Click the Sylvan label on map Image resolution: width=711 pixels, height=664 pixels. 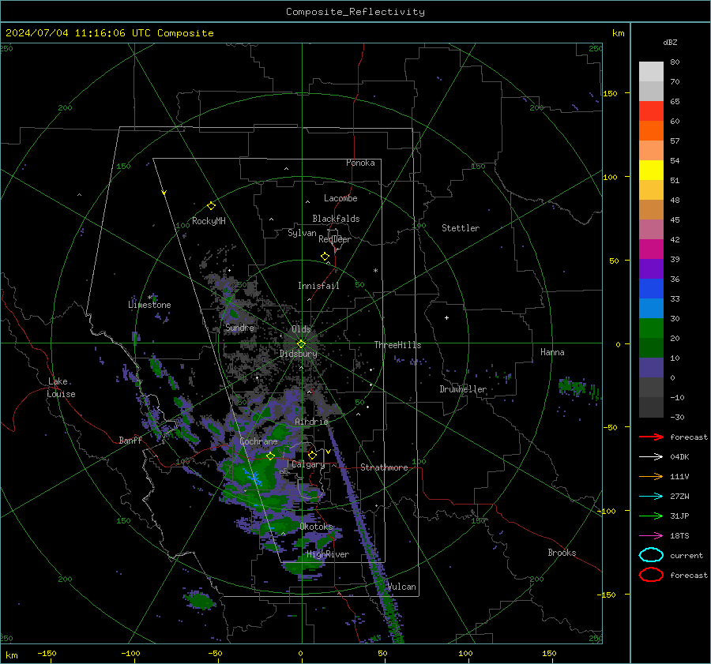302,233
